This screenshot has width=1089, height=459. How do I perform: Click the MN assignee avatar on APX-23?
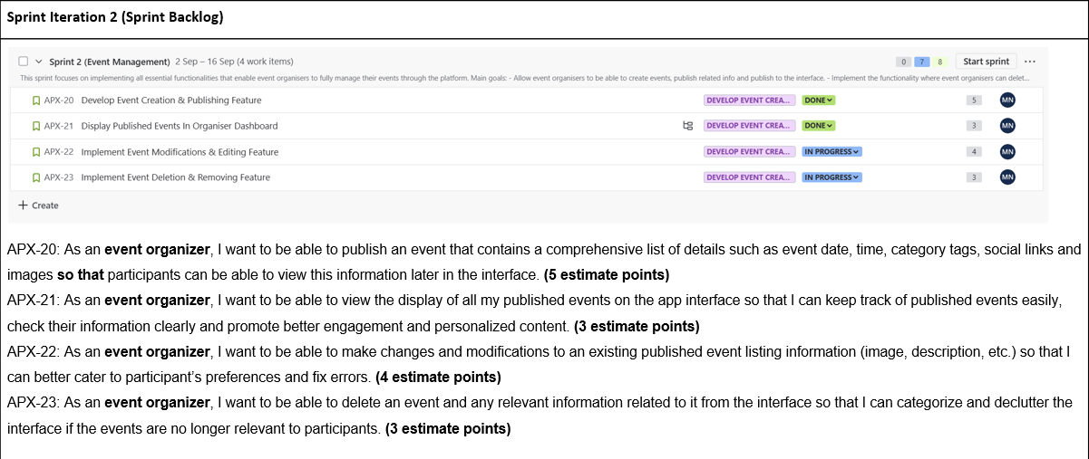pyautogui.click(x=1007, y=177)
